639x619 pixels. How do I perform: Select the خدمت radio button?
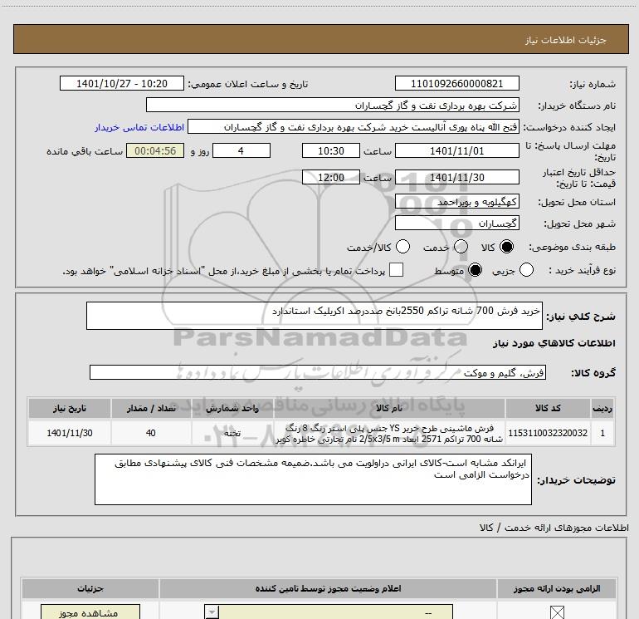tap(461, 247)
